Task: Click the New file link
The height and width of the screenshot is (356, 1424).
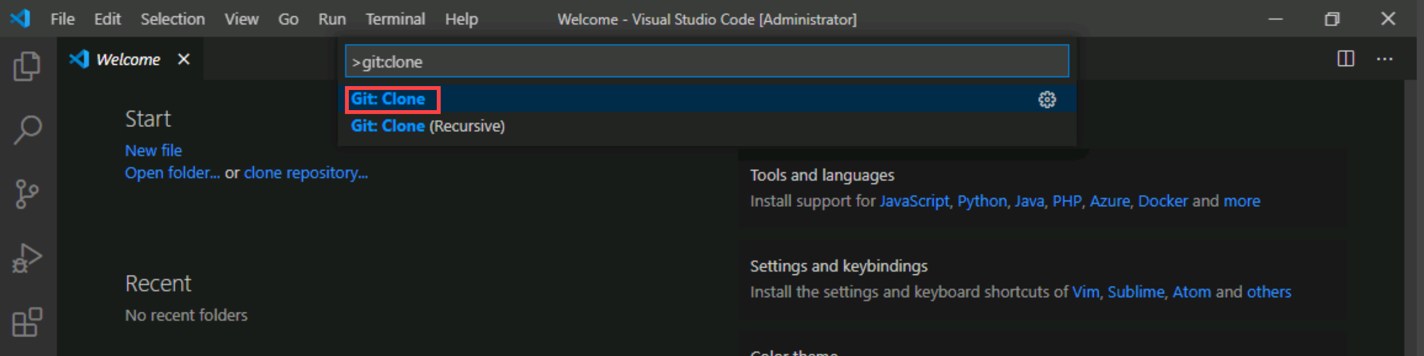Action: [x=153, y=150]
